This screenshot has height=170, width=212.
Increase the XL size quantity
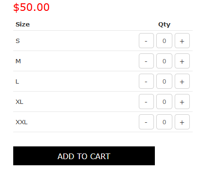pos(182,102)
